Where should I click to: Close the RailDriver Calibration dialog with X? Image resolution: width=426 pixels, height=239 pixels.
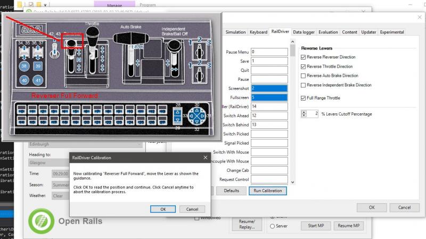click(x=206, y=158)
